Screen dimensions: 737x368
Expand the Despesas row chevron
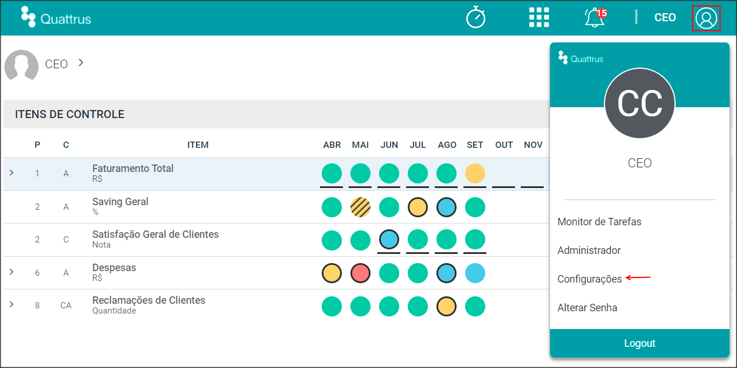coord(11,272)
